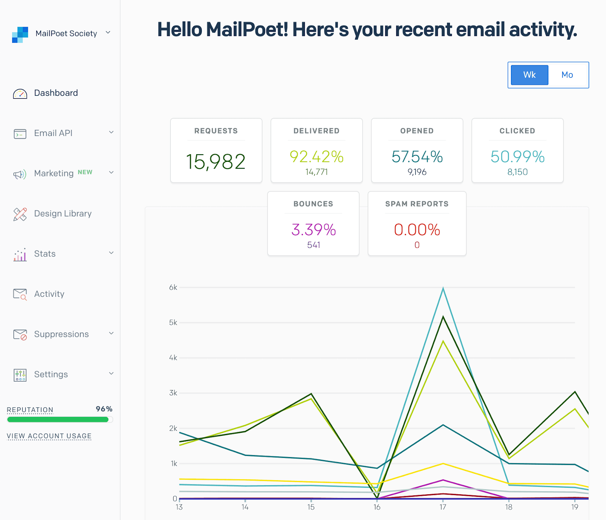Click the Design Library pencil-ruler icon

pyautogui.click(x=20, y=214)
